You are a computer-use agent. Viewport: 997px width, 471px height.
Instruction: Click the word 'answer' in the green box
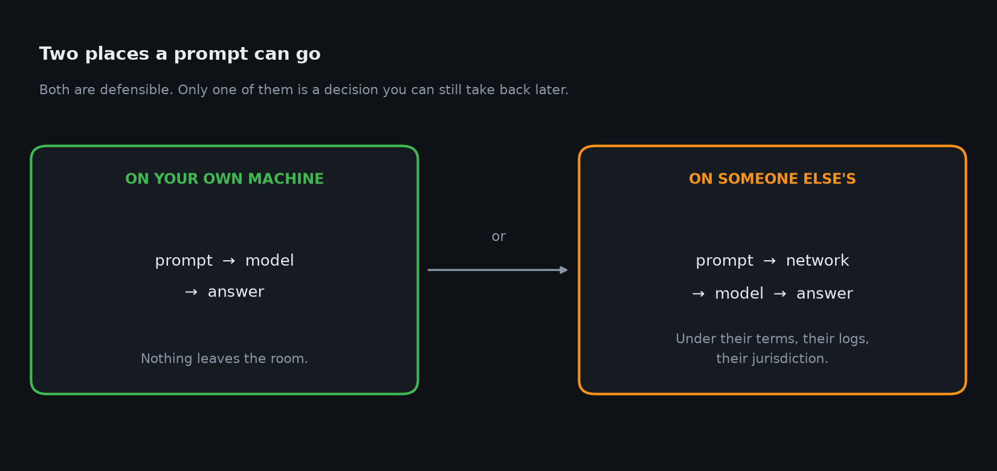(x=236, y=292)
